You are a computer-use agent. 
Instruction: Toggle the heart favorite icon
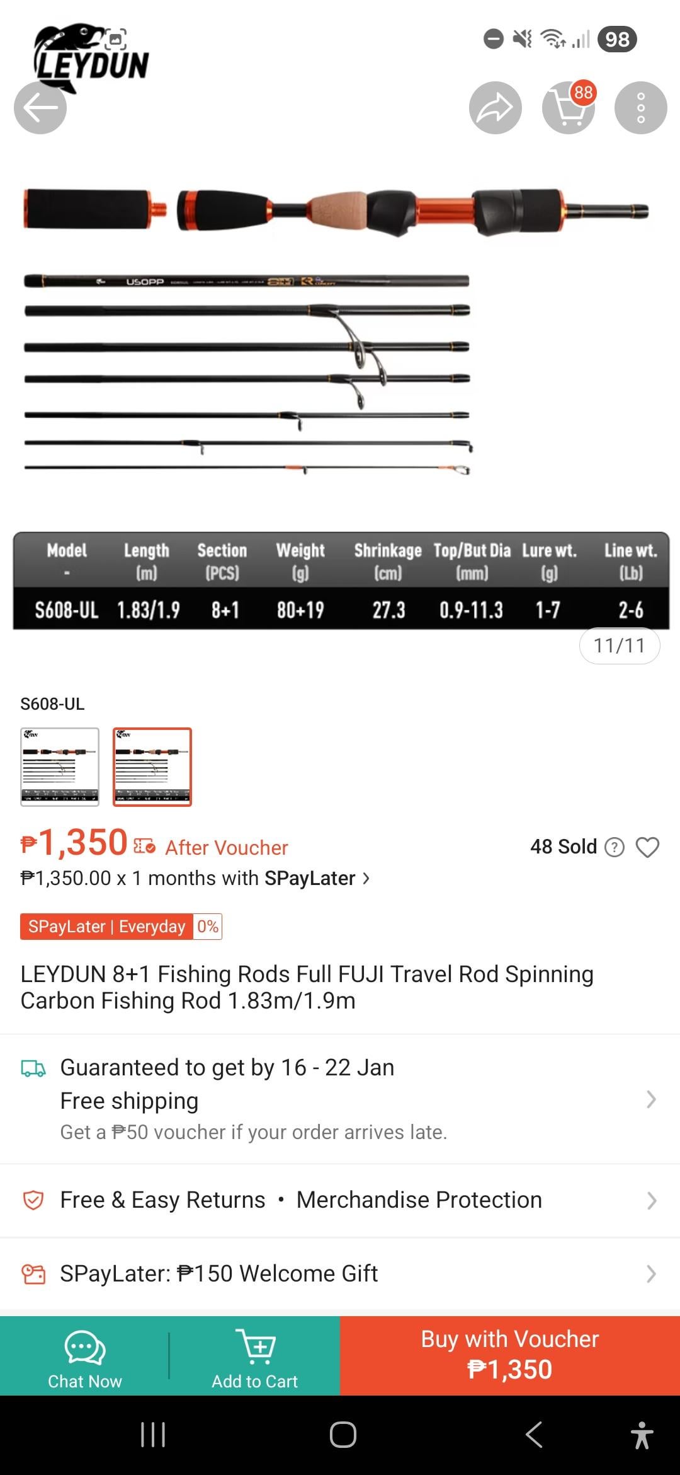[x=647, y=847]
